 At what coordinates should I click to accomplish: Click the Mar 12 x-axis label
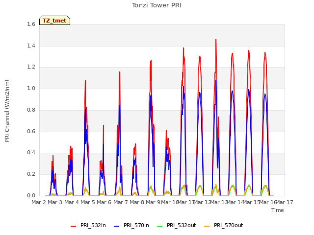(x=202, y=202)
